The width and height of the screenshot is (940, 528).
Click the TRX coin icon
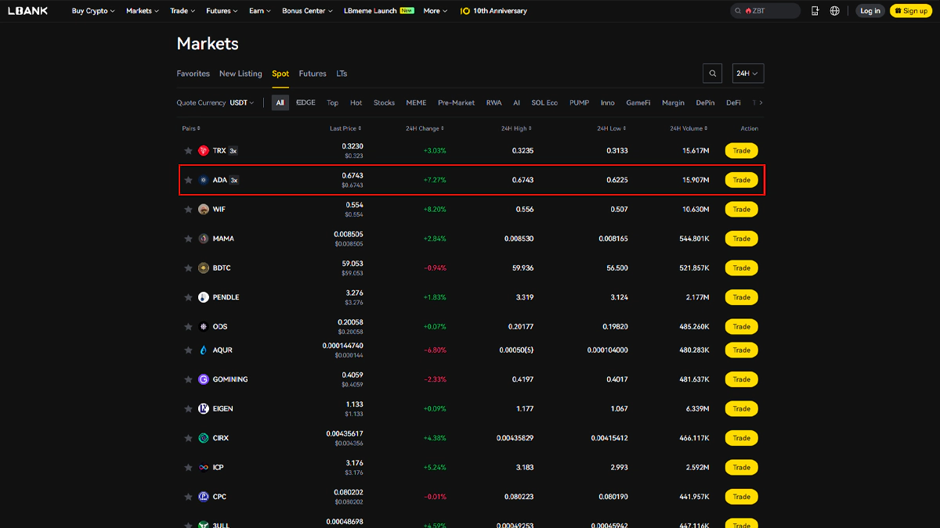[x=204, y=151]
